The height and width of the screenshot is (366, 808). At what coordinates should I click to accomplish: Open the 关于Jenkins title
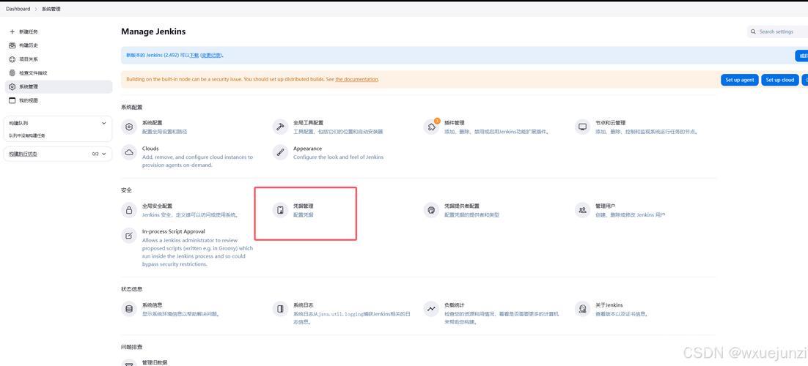click(609, 305)
